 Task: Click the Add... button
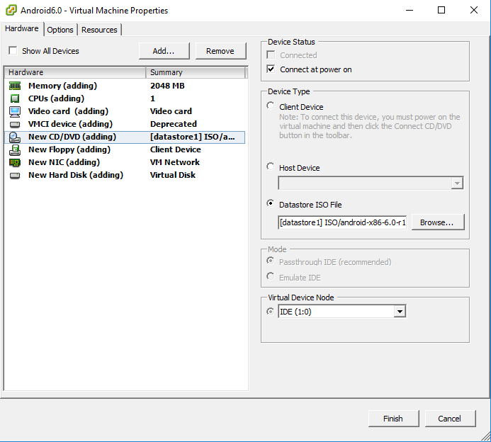point(164,51)
